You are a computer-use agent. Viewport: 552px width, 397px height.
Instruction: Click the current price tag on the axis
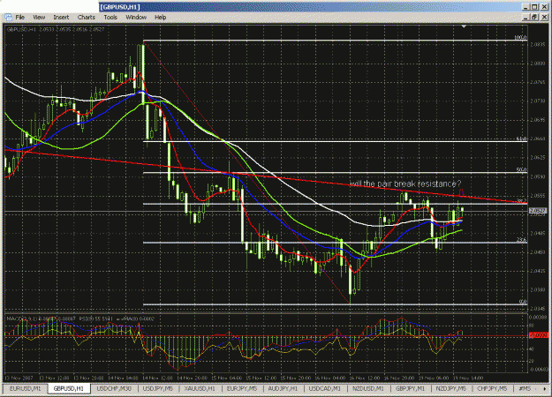click(538, 211)
